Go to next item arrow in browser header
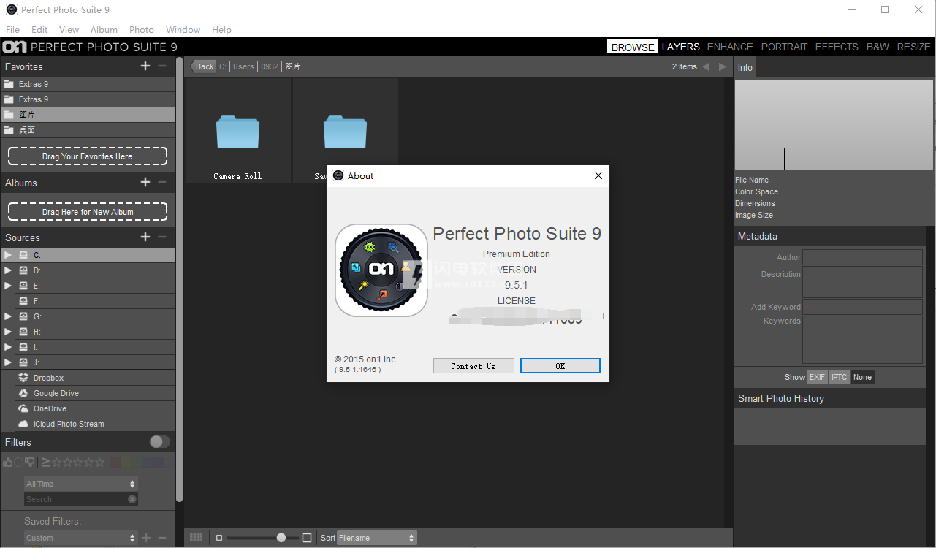This screenshot has width=936, height=548. tap(723, 66)
